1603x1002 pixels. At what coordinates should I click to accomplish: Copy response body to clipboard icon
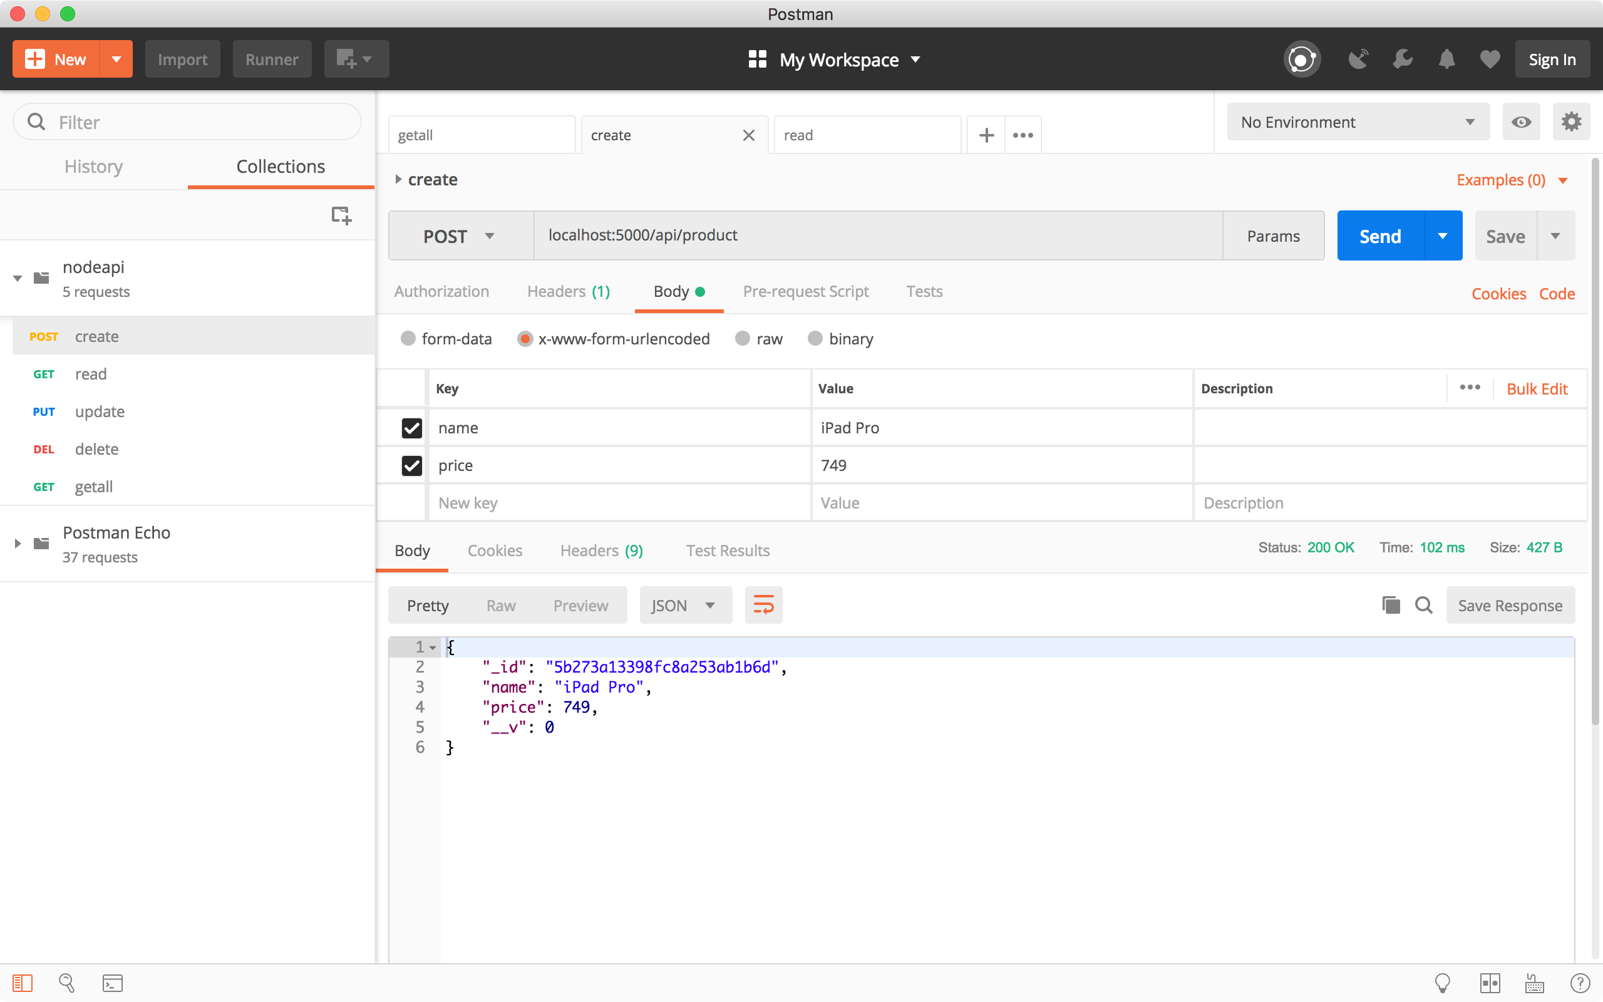(x=1390, y=605)
